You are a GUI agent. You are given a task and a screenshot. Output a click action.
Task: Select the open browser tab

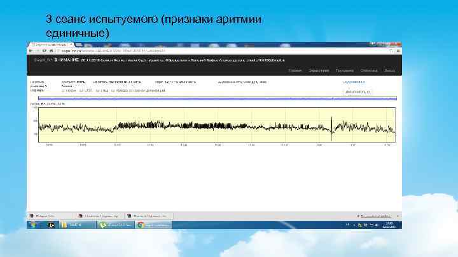tap(51, 44)
